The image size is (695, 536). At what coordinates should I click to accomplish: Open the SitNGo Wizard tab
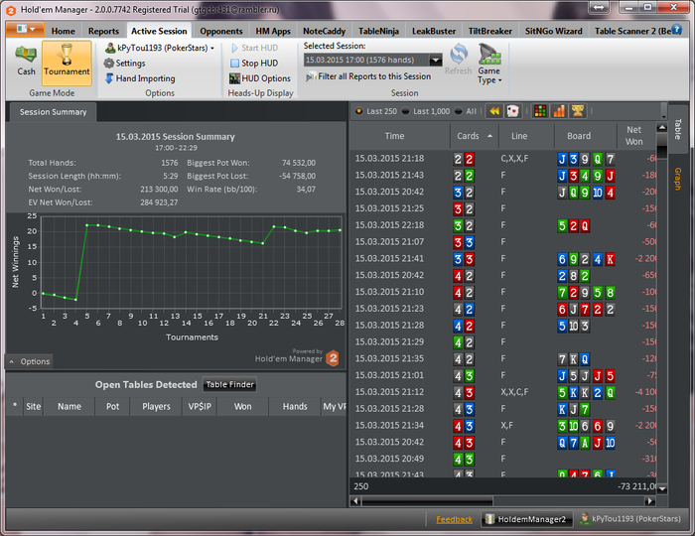[x=554, y=31]
